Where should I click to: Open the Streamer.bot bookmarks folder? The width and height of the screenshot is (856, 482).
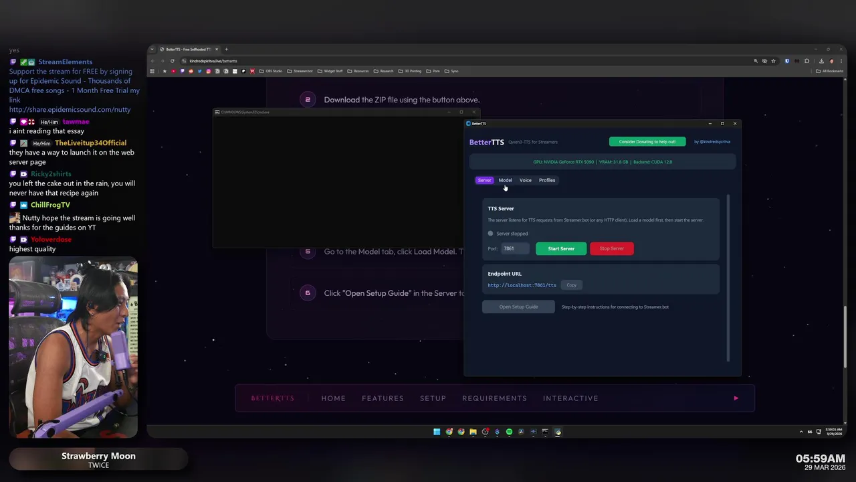[300, 71]
